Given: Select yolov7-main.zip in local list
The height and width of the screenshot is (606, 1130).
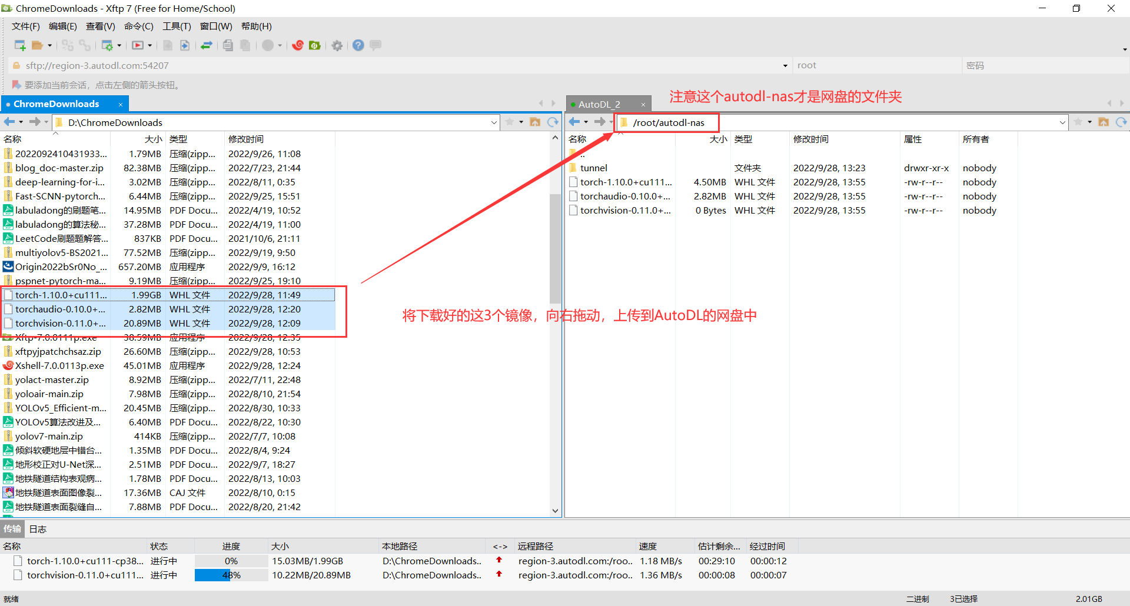Looking at the screenshot, I should pos(168,437).
